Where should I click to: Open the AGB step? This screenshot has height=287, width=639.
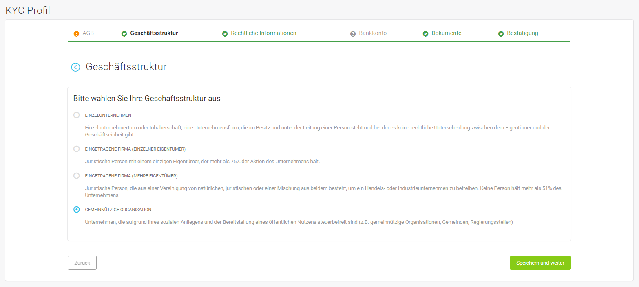(x=88, y=33)
